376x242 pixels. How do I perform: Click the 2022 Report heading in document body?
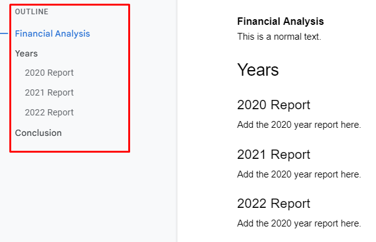[274, 204]
